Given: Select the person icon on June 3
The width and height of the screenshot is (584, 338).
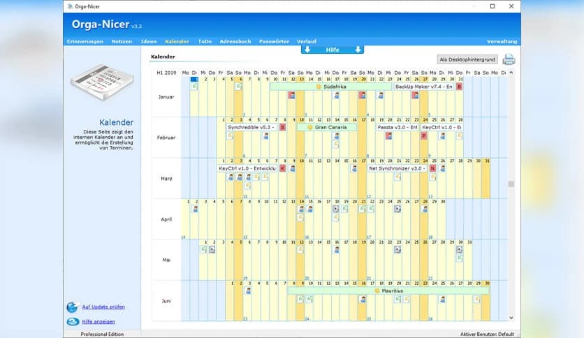Looking at the screenshot, I should (x=248, y=291).
